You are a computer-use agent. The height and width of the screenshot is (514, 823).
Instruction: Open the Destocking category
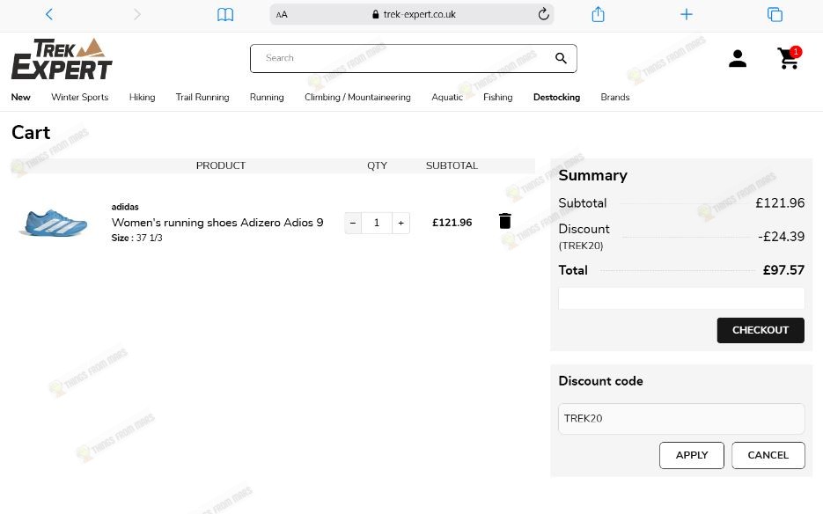556,97
